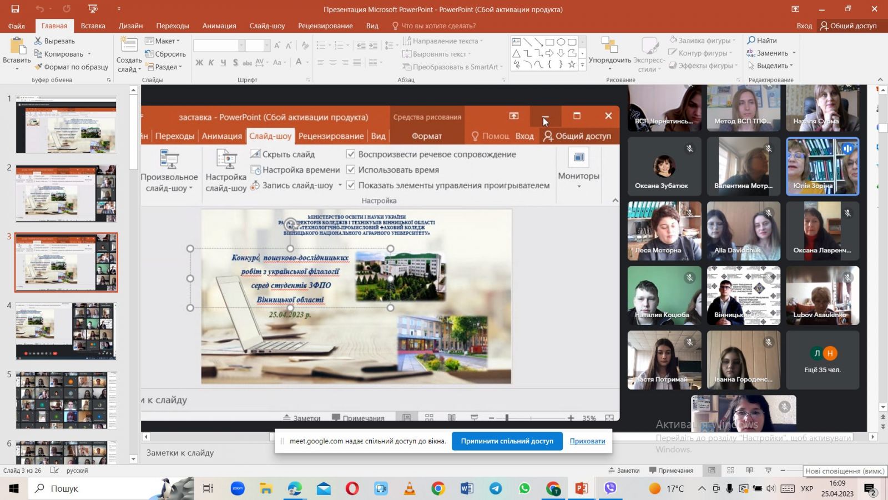Toggle bold formatting with the Ж button
Viewport: 888px width, 500px height.
199,63
